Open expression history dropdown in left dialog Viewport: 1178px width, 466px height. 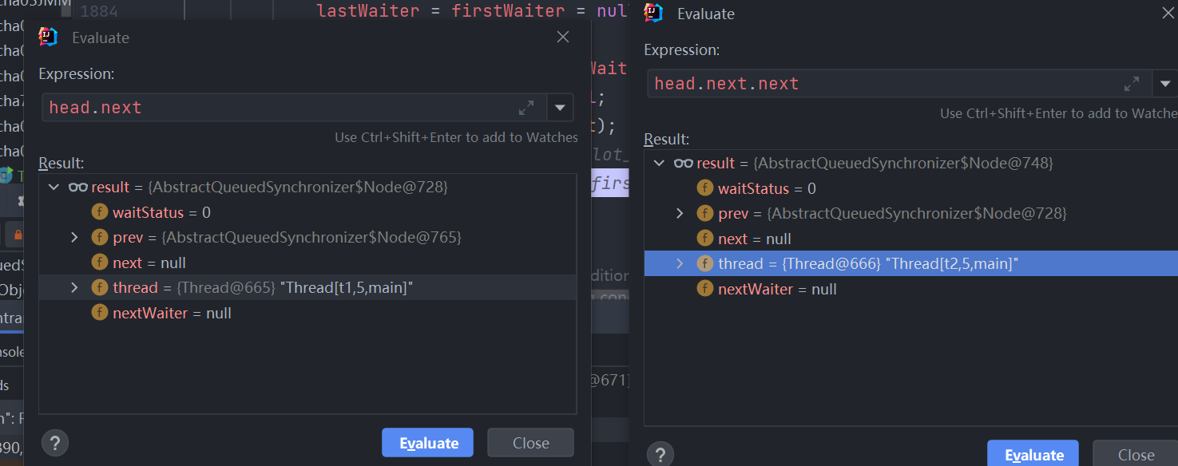pyautogui.click(x=560, y=108)
